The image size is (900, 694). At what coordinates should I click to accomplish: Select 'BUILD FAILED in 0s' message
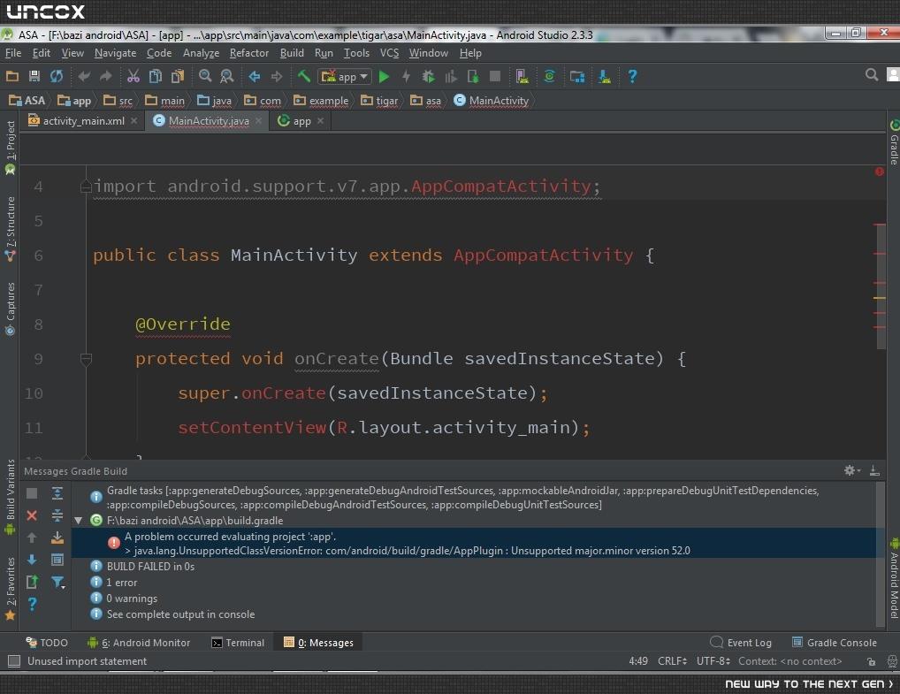[x=150, y=567]
